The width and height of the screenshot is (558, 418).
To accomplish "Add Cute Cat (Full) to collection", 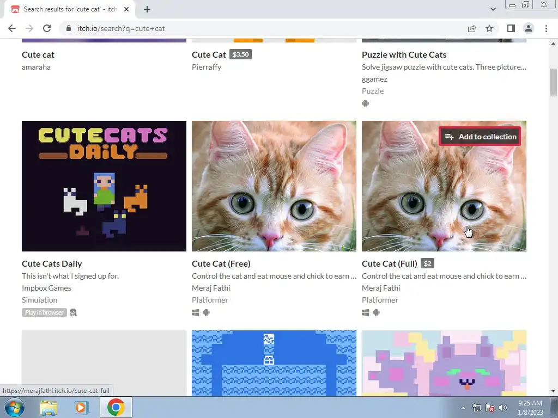I will coord(480,137).
